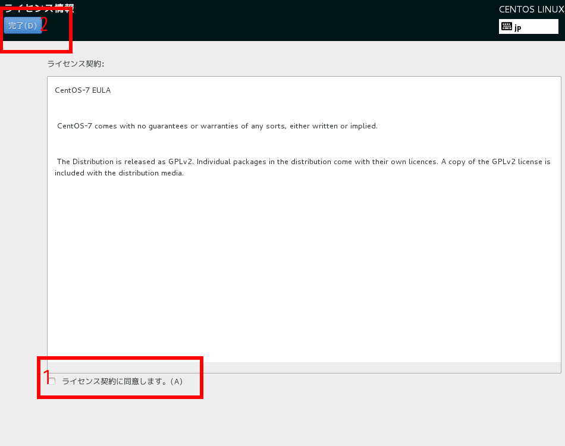Click the red number 1 annotation

(46, 376)
